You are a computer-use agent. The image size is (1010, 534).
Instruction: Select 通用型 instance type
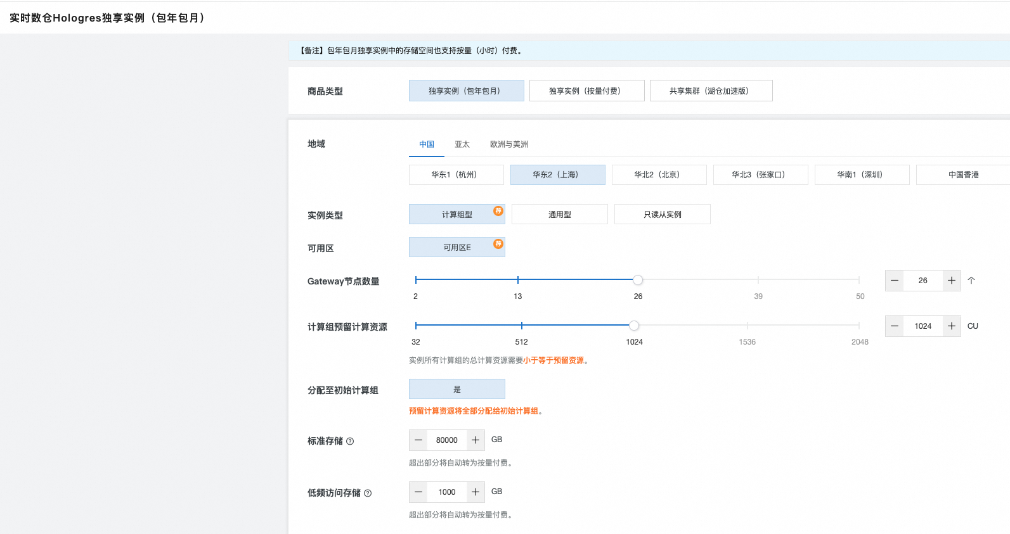click(x=560, y=214)
